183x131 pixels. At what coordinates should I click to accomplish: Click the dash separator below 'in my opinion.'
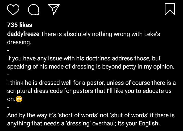[8, 75]
